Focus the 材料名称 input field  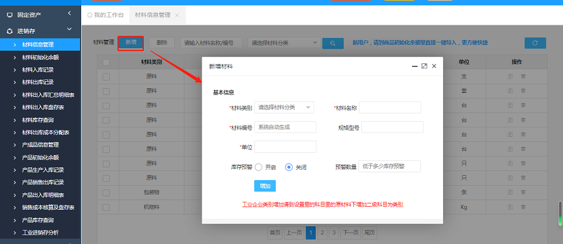(x=390, y=107)
